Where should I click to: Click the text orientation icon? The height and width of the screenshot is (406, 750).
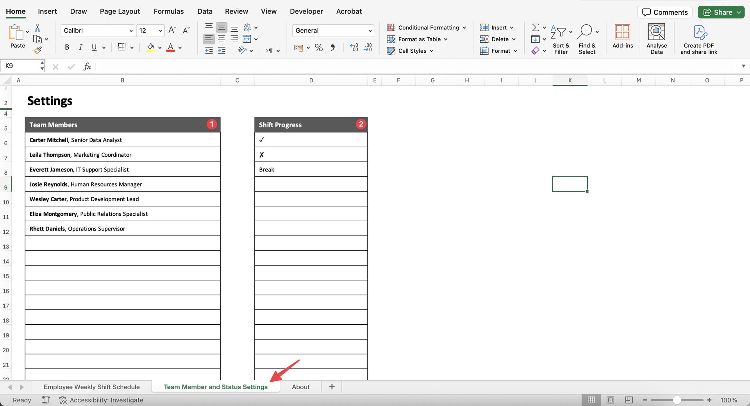click(242, 50)
